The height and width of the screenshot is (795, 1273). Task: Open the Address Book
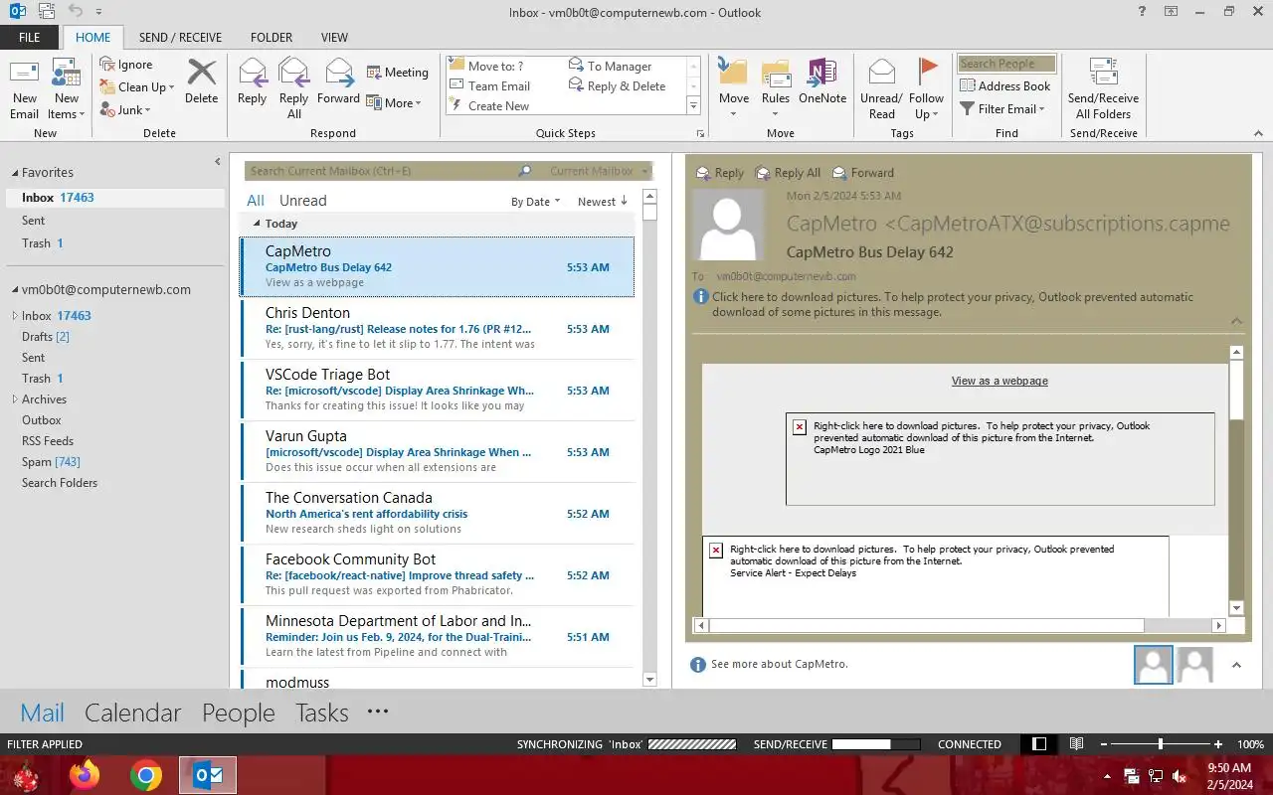pyautogui.click(x=1004, y=86)
